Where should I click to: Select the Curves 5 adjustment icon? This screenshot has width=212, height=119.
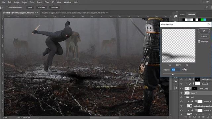[x=190, y=84]
